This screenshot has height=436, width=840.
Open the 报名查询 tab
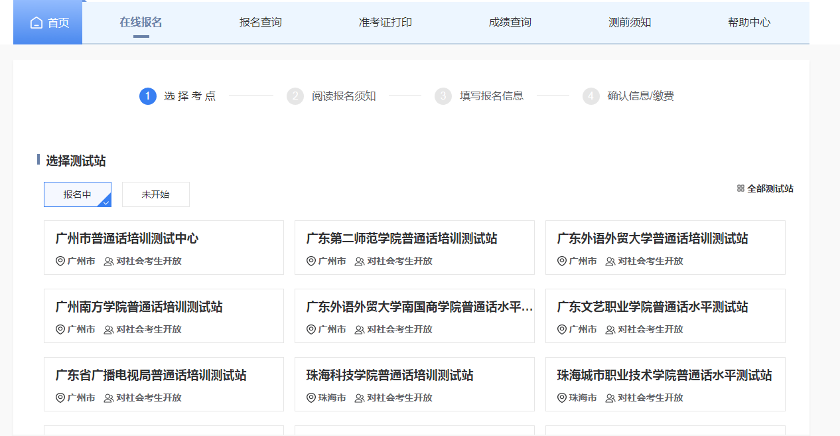tap(261, 22)
